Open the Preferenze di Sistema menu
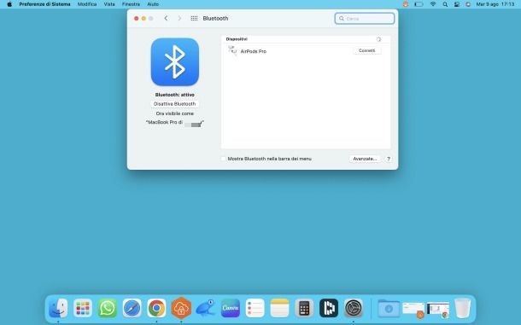The image size is (521, 325). [45, 4]
